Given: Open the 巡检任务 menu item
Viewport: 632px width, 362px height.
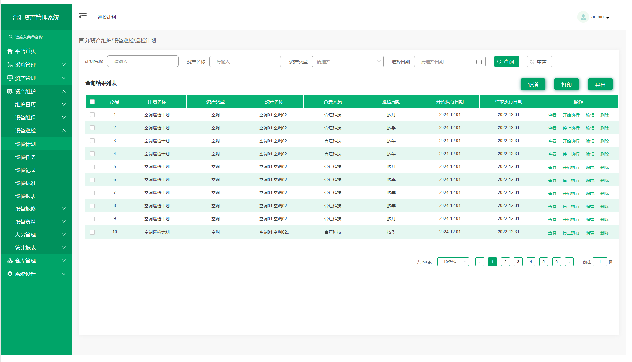Looking at the screenshot, I should (25, 157).
